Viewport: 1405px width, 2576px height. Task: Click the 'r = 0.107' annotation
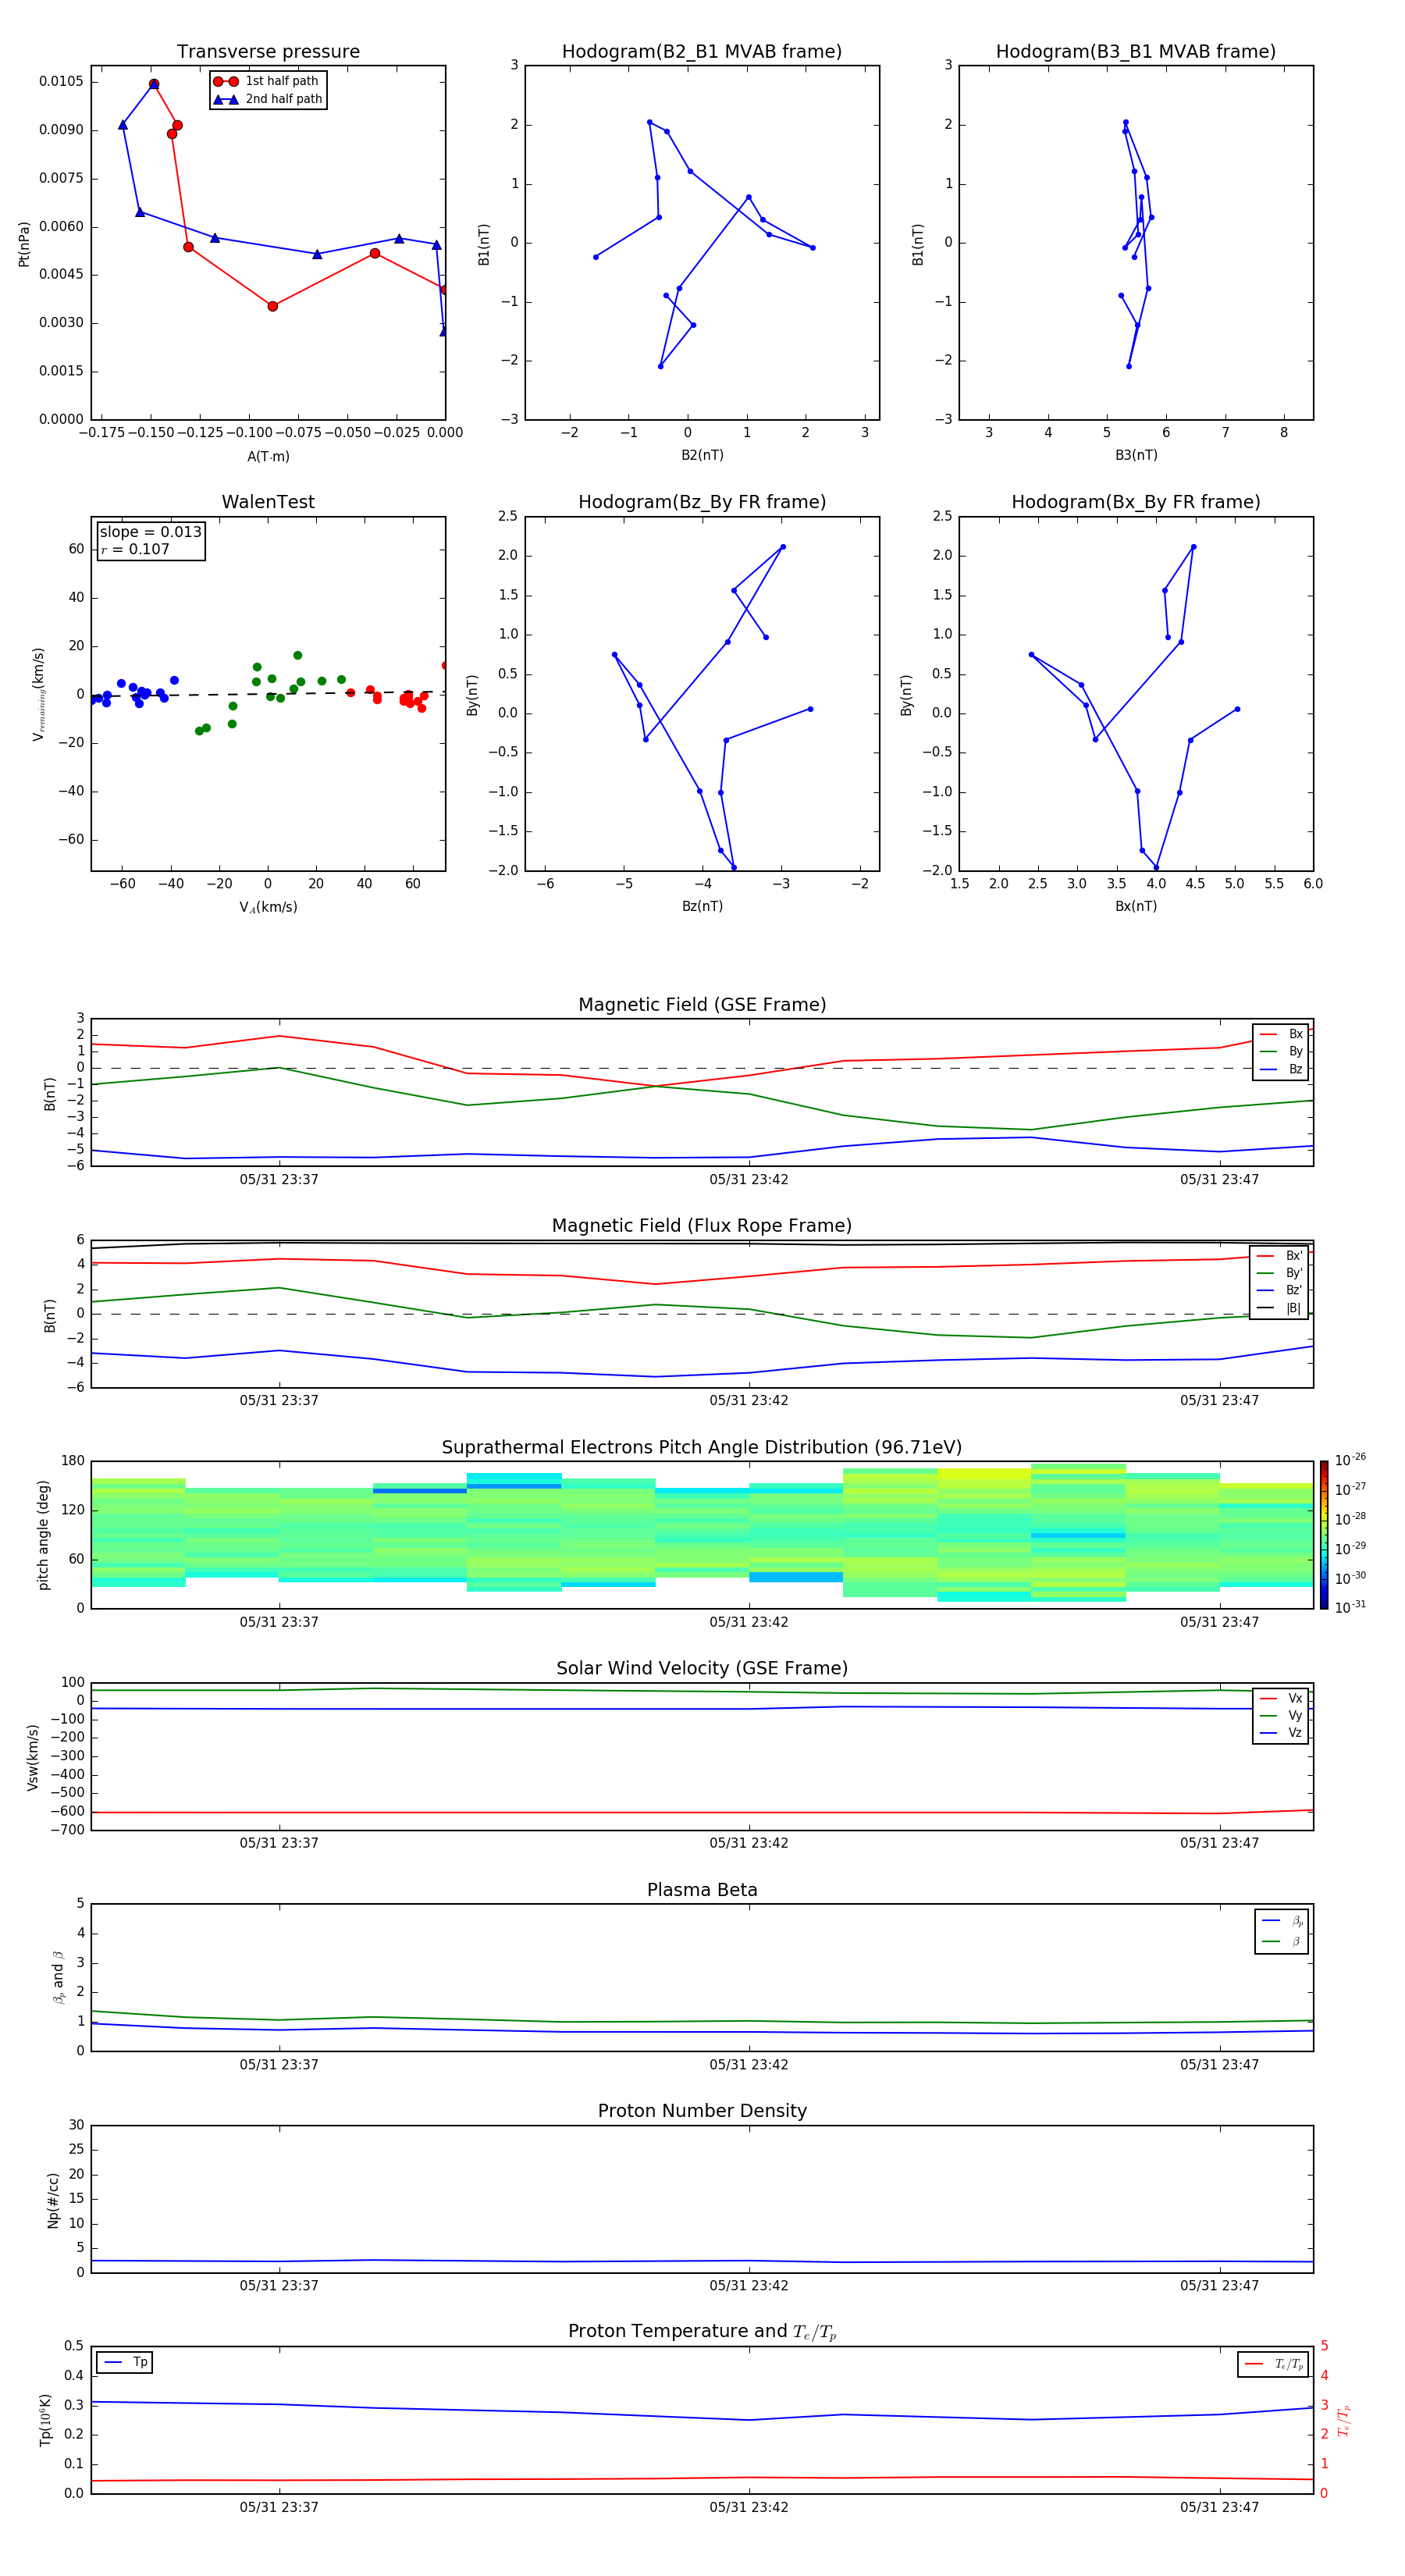coord(135,549)
